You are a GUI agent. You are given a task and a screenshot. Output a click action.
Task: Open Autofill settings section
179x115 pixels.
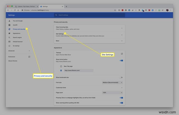15,25
